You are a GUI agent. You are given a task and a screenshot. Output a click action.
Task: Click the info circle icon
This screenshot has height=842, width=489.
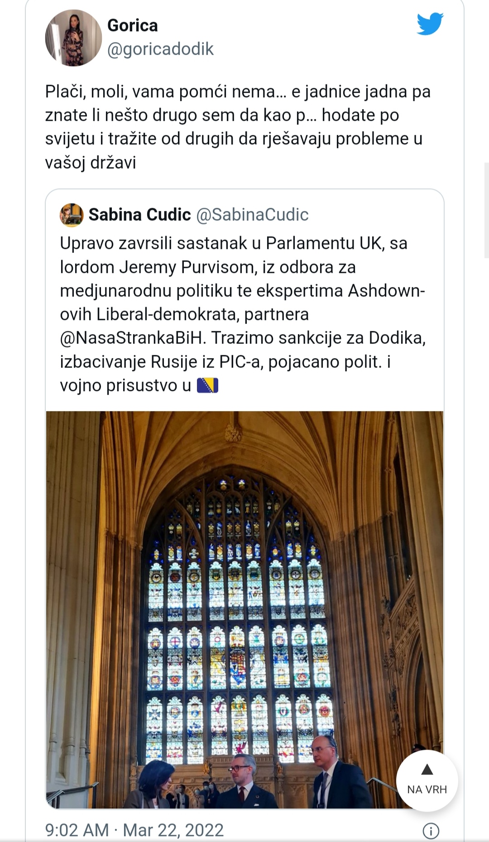point(431,831)
